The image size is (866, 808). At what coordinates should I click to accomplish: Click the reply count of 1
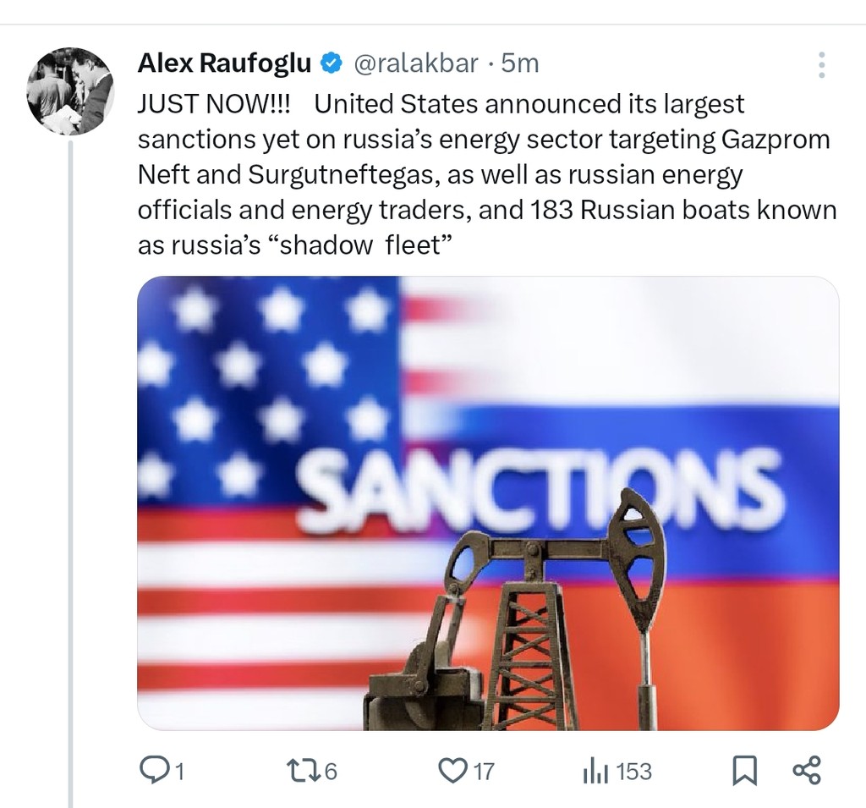click(x=178, y=771)
